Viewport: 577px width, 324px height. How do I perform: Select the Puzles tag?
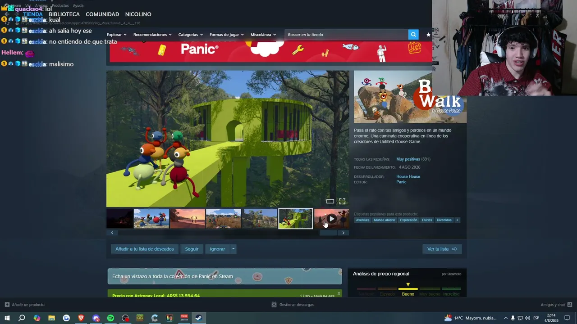(427, 220)
